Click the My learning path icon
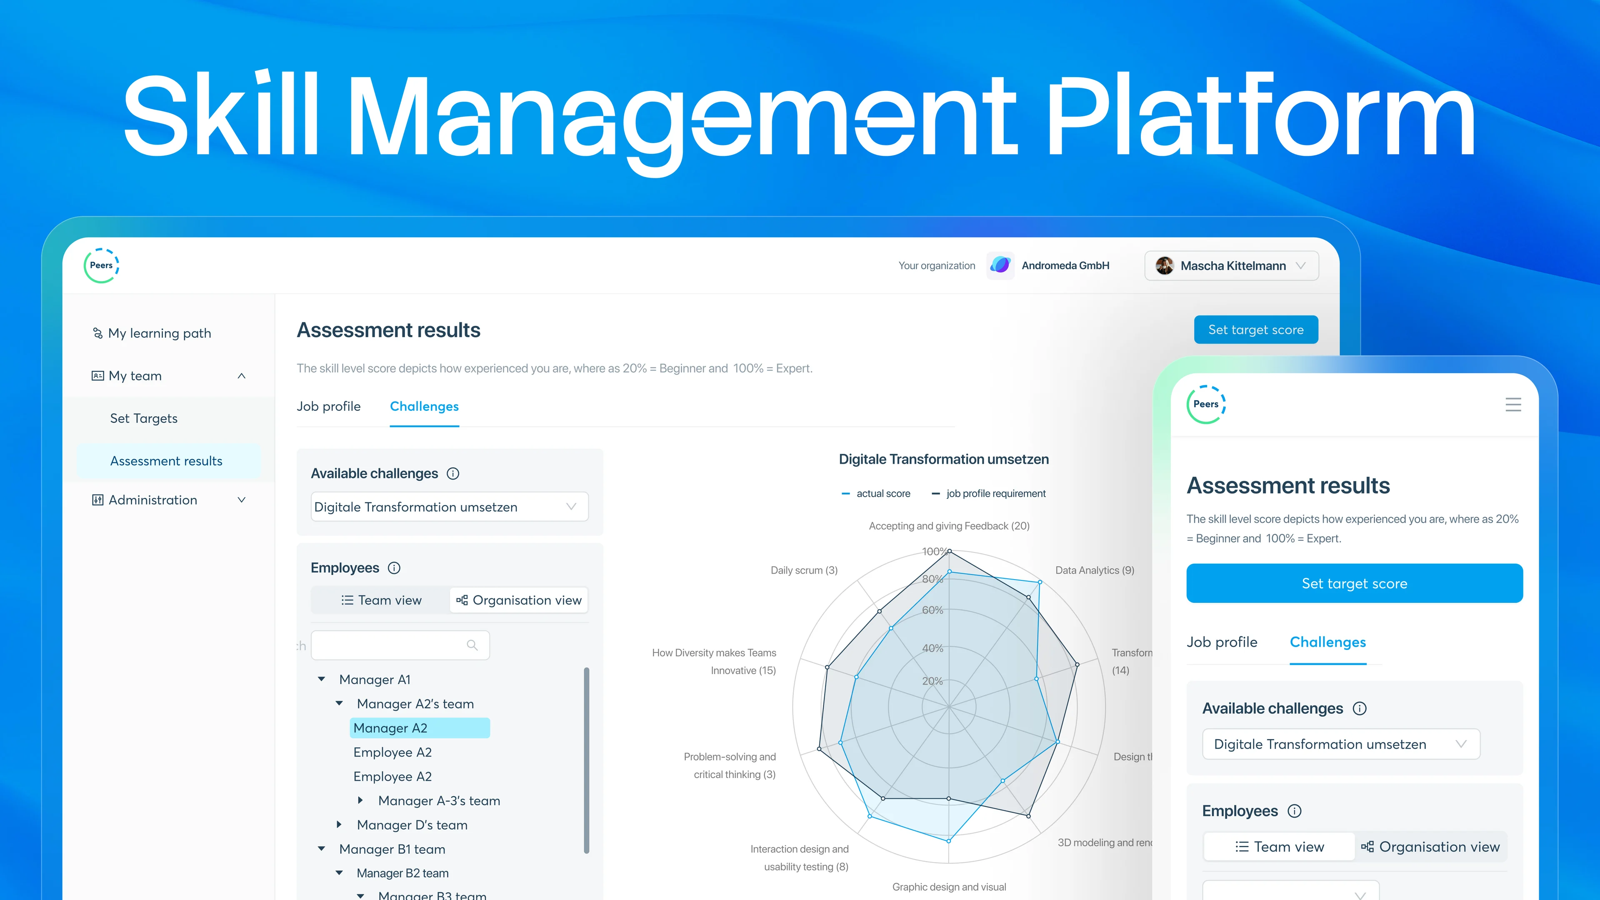1600x900 pixels. (x=97, y=333)
